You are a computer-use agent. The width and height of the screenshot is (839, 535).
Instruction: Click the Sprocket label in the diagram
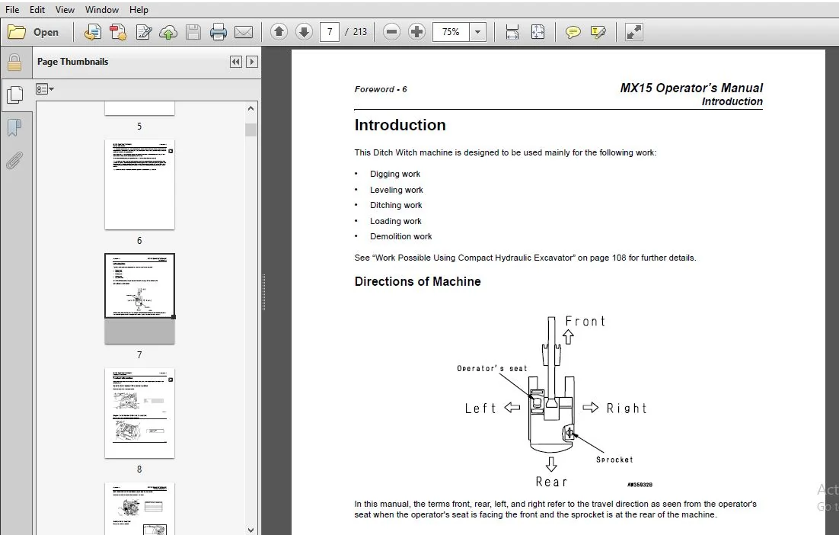[x=614, y=460]
